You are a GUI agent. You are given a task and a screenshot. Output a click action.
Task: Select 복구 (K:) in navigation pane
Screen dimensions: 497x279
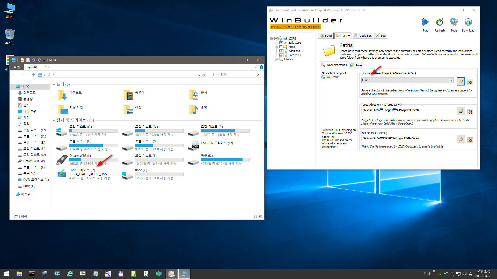(x=27, y=174)
